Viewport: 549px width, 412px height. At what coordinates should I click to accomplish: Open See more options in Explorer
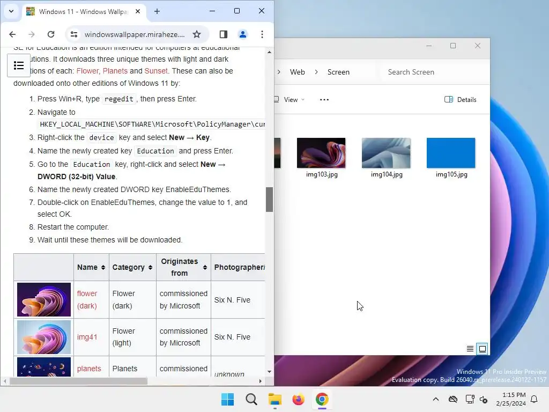coord(324,100)
